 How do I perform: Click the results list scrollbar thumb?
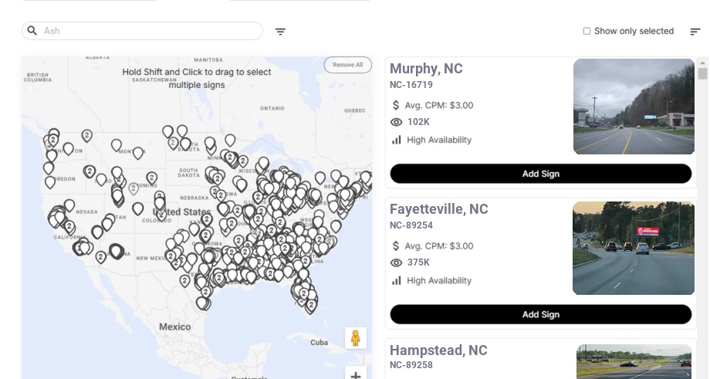click(702, 73)
